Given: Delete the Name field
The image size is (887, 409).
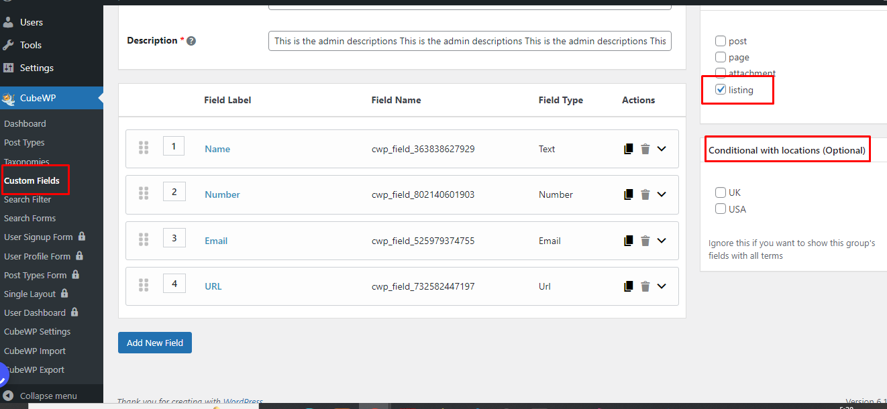Looking at the screenshot, I should click(645, 149).
